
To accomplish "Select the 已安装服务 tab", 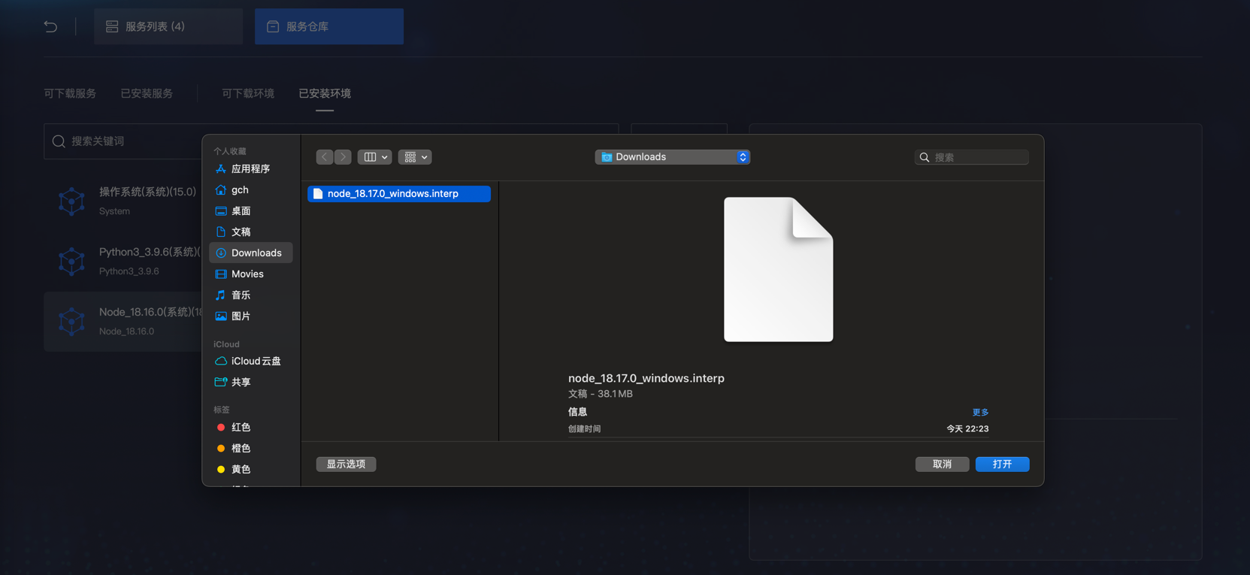I will (x=147, y=93).
